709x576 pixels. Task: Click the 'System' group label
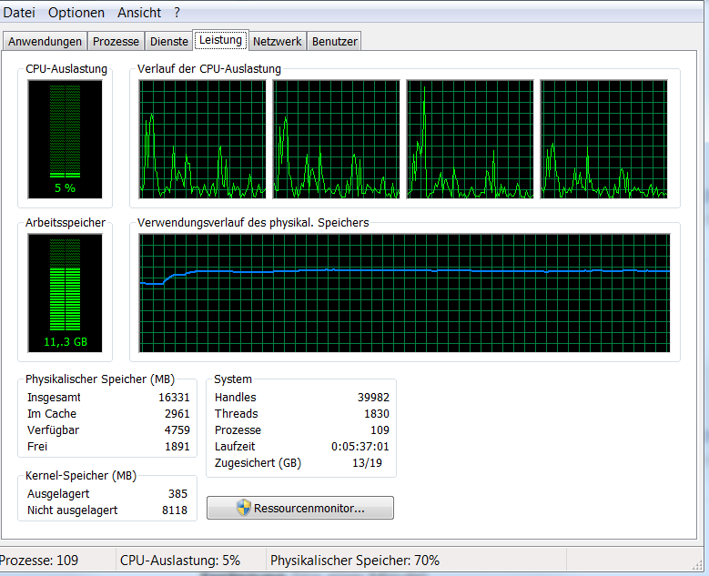[x=233, y=379]
